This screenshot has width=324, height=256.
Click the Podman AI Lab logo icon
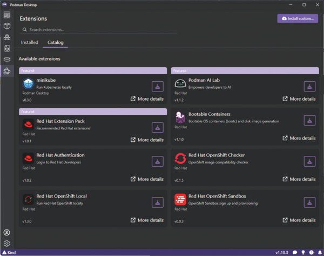click(180, 84)
